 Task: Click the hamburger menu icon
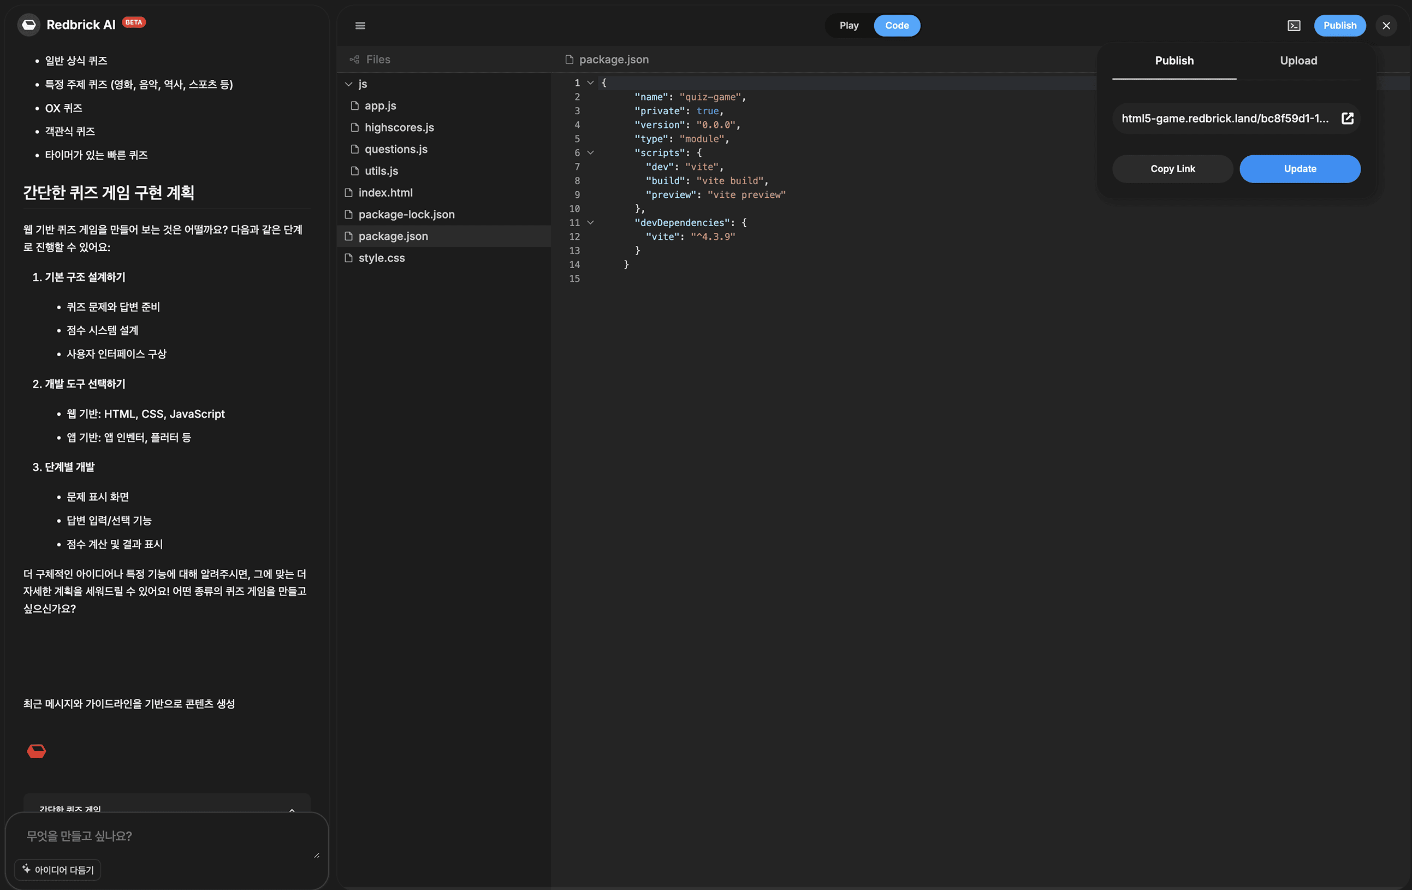[360, 26]
